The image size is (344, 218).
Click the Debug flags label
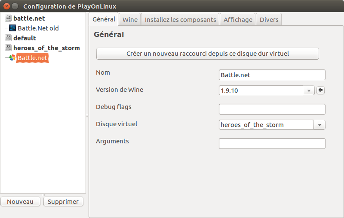click(114, 107)
